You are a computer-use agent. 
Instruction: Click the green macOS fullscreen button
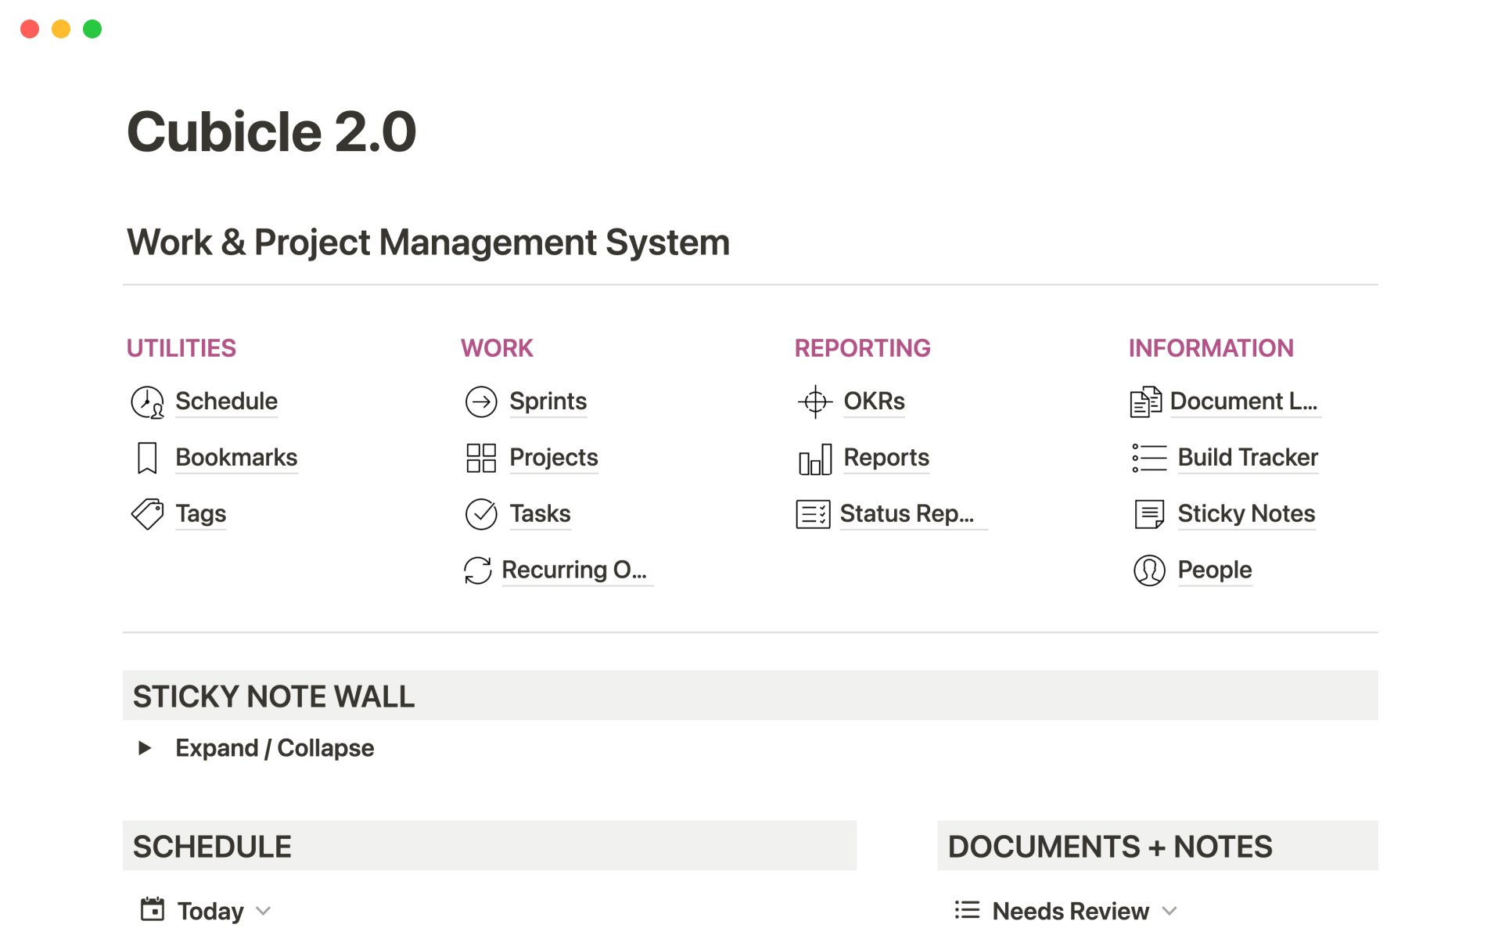92,29
